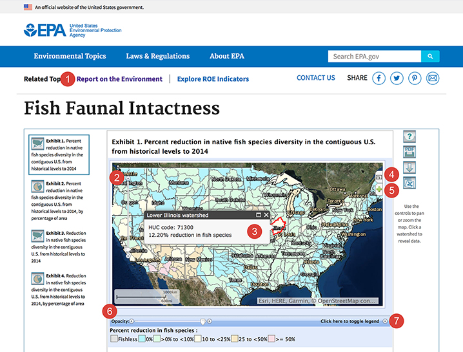
Task: Share the page on Facebook
Action: click(379, 79)
